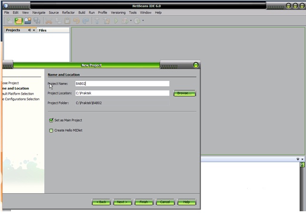The image size is (306, 216).
Task: Open the Edit menu
Action: click(16, 12)
